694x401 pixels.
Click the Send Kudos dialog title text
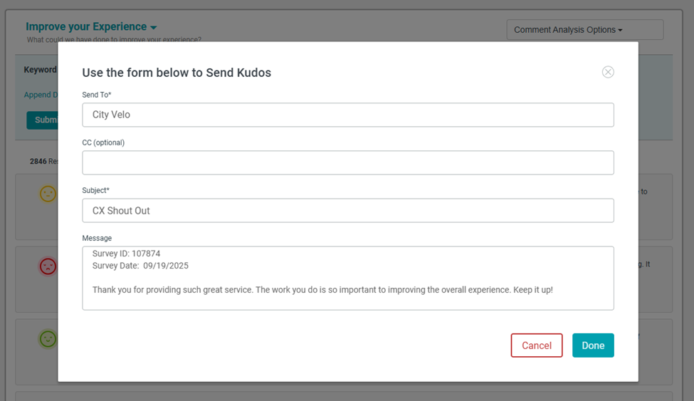(x=177, y=73)
